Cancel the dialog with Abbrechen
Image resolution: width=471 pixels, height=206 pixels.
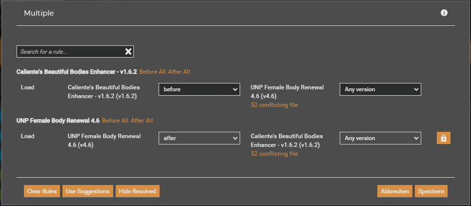coord(395,191)
